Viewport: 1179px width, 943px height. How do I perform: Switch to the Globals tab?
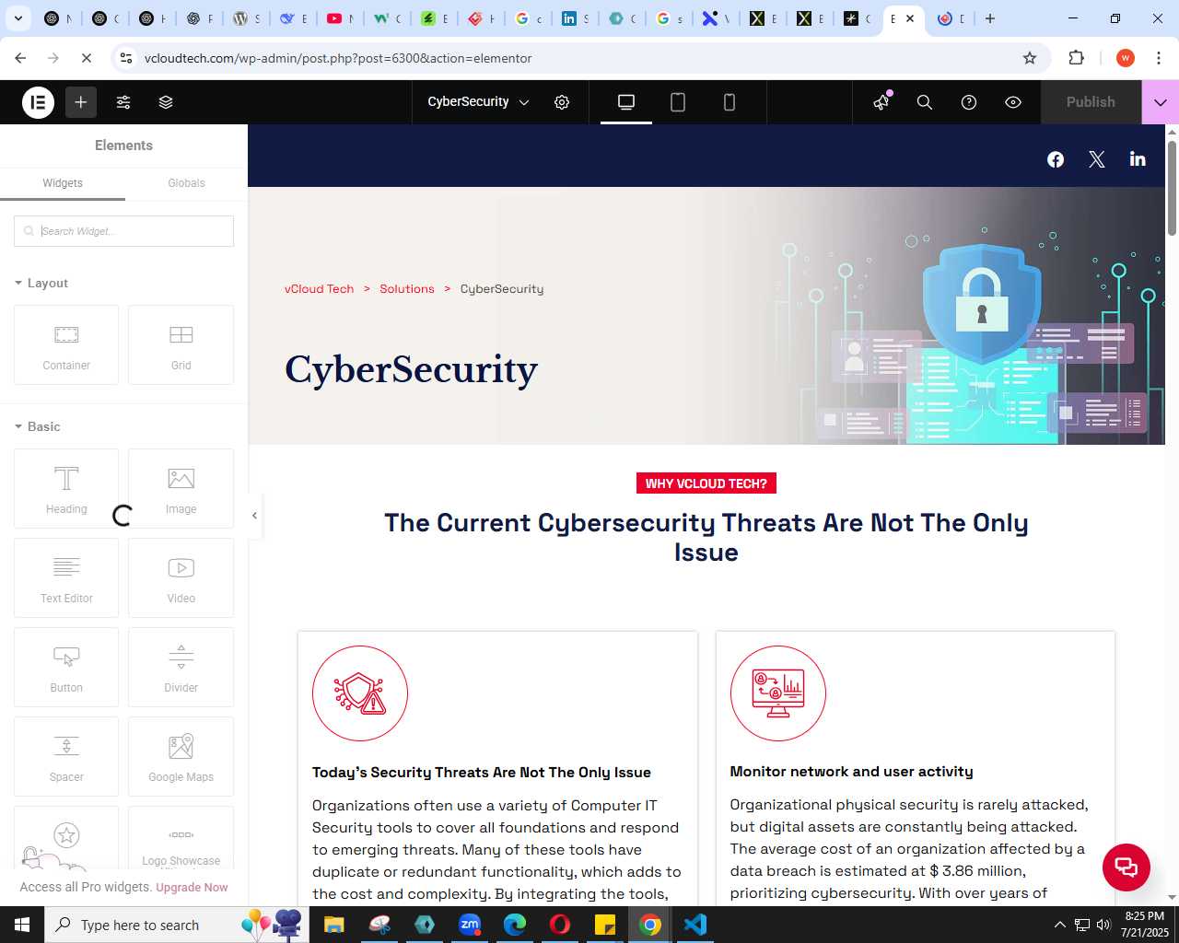(186, 183)
